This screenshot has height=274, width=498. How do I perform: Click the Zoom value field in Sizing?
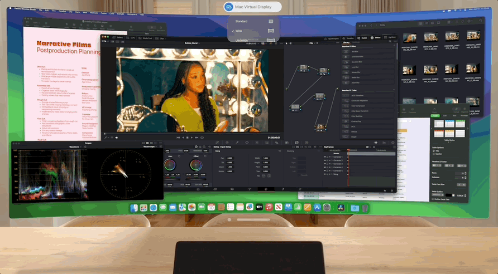(229, 167)
